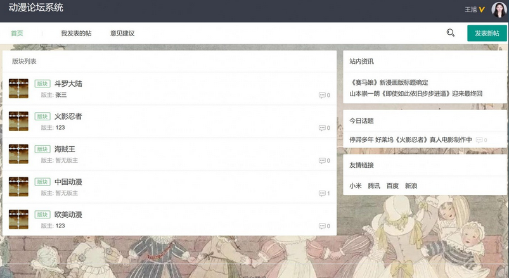Viewport: 509px width, 278px height.
Task: Visit the 百度 friendly link
Action: click(392, 186)
